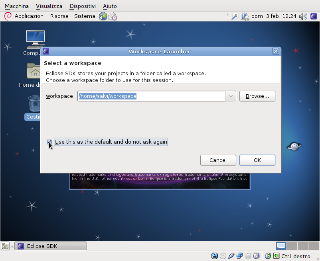Confirm workspace with the OK button
The width and height of the screenshot is (320, 261).
pos(257,160)
